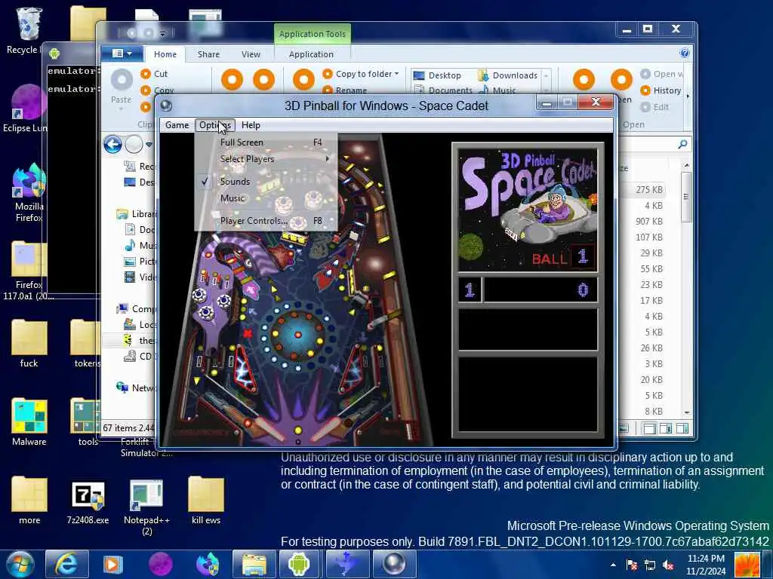Open the Copy to folder dropdown
773x579 pixels.
361,74
